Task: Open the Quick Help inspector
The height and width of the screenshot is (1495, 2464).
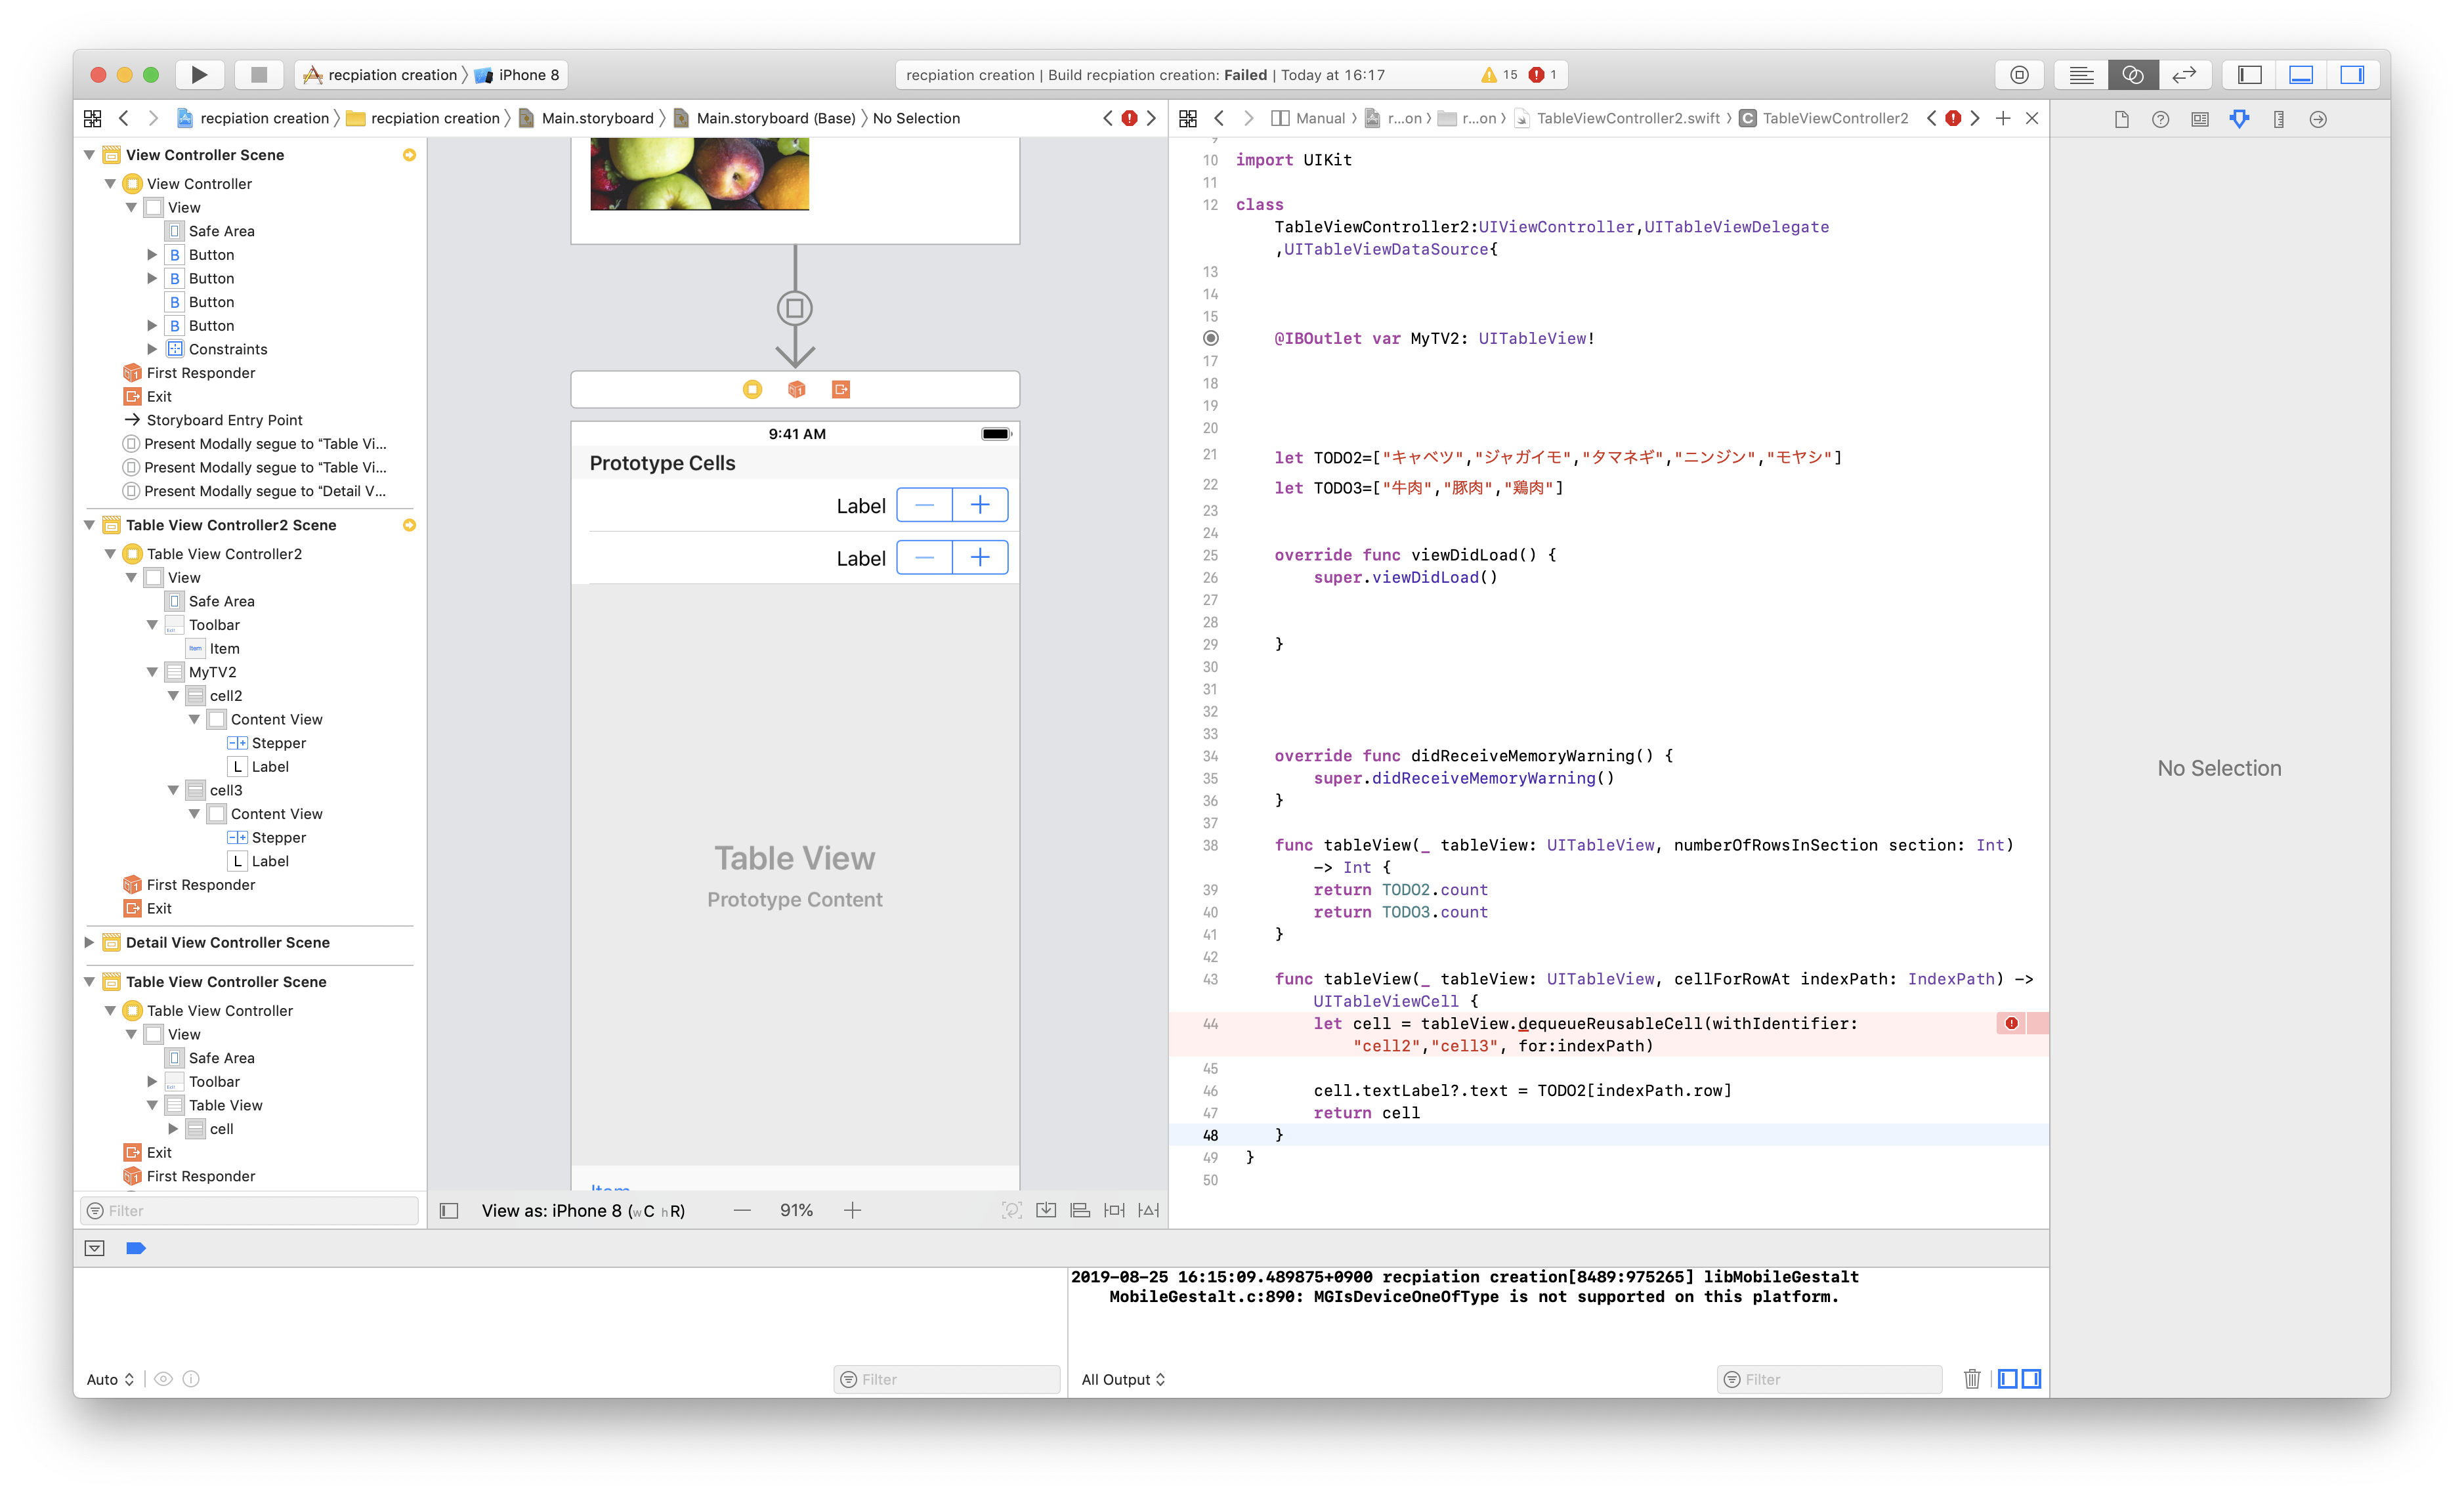Action: point(2159,118)
